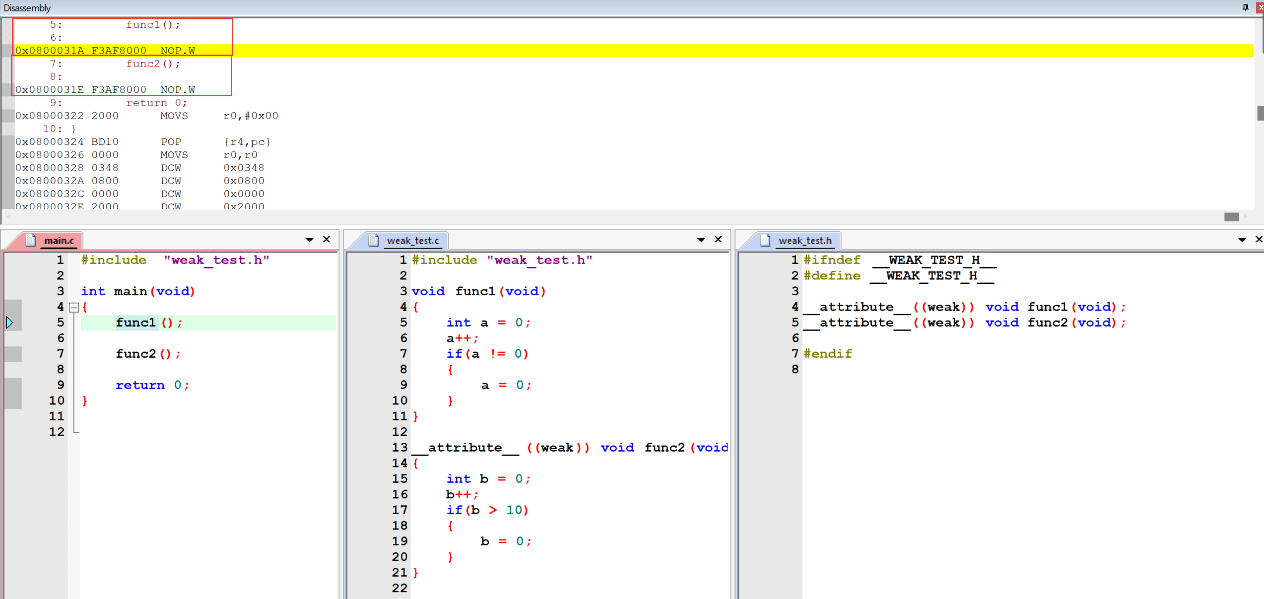Image resolution: width=1264 pixels, height=599 pixels.
Task: Close the Disassembly panel
Action: (x=1260, y=7)
